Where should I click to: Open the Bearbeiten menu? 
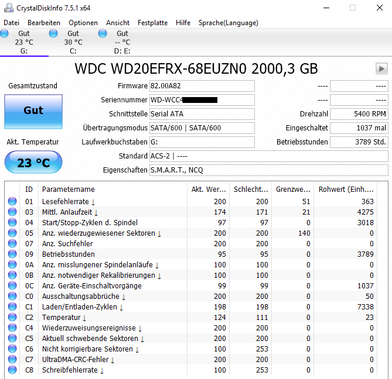click(44, 23)
